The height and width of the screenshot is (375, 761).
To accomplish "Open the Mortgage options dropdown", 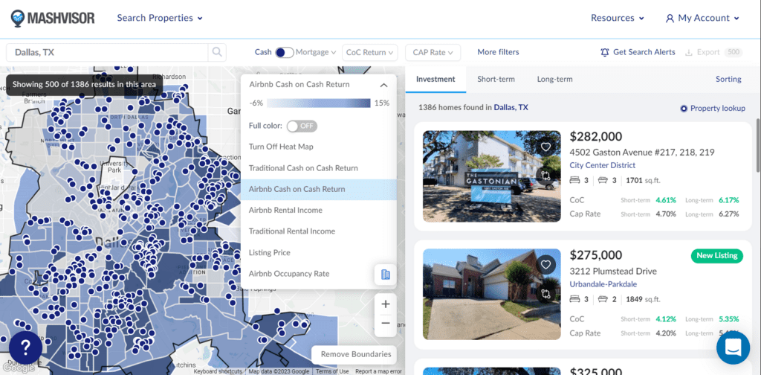I will click(315, 52).
